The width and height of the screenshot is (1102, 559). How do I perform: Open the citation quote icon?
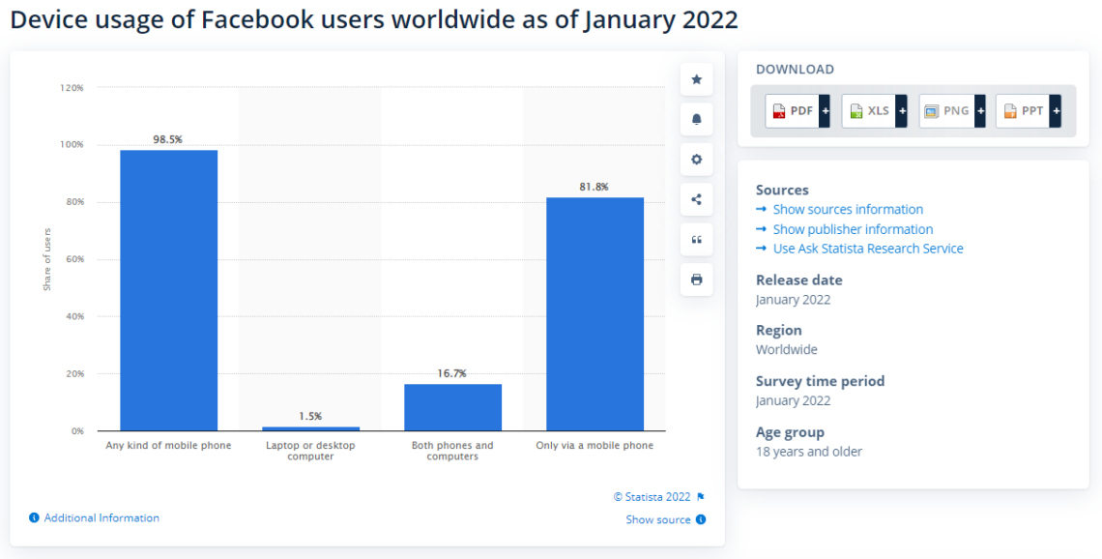click(696, 239)
